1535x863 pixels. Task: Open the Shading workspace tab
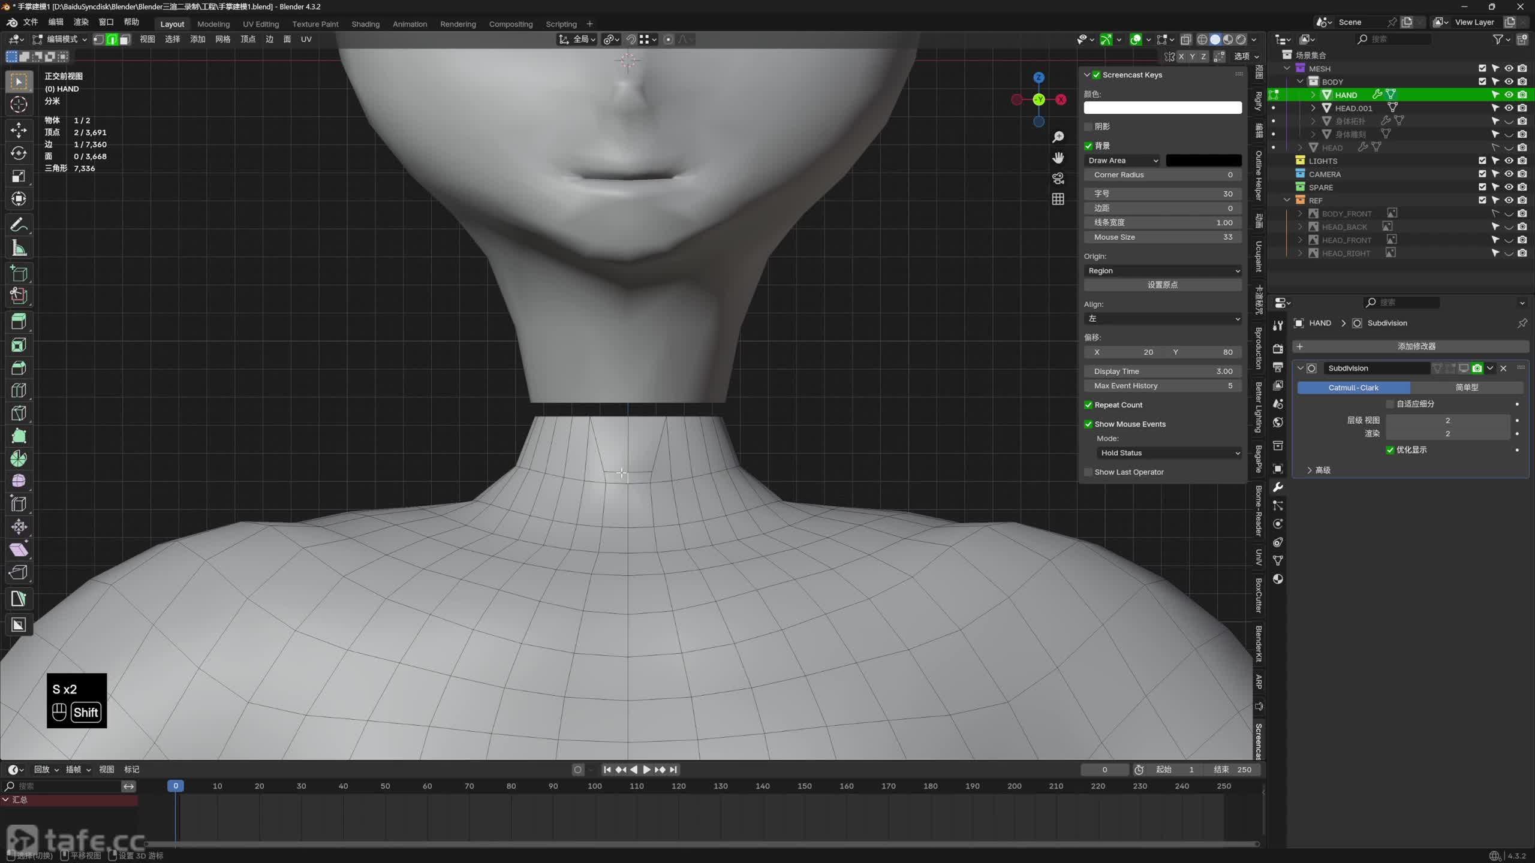coord(365,24)
